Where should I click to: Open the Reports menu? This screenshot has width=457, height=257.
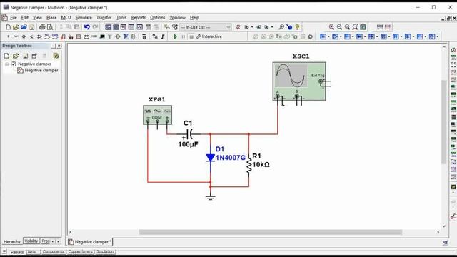tap(138, 17)
